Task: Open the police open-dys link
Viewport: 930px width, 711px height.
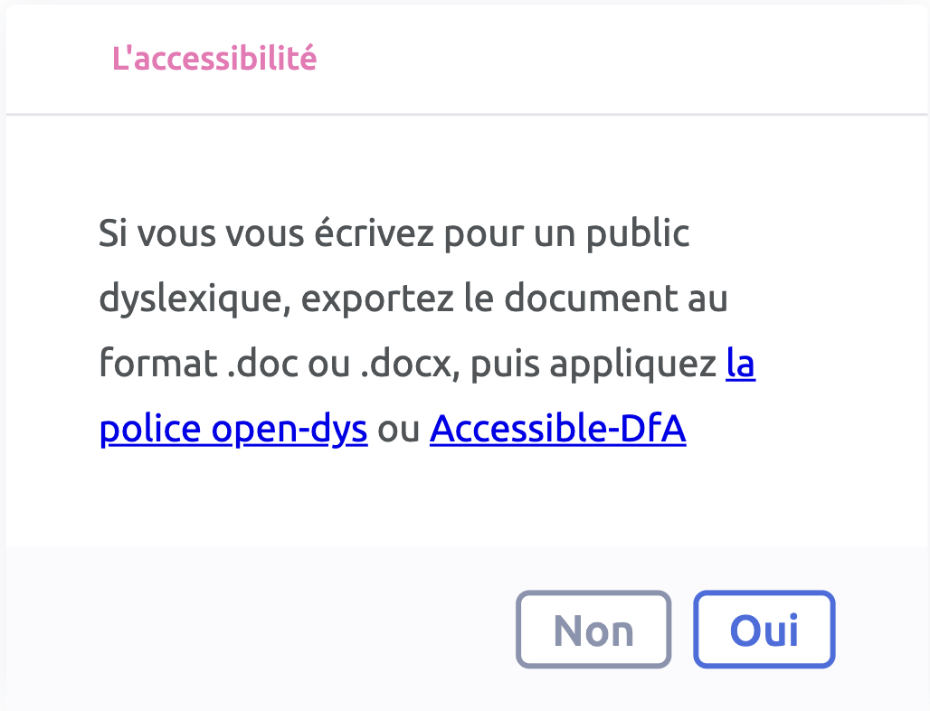Action: 233,430
